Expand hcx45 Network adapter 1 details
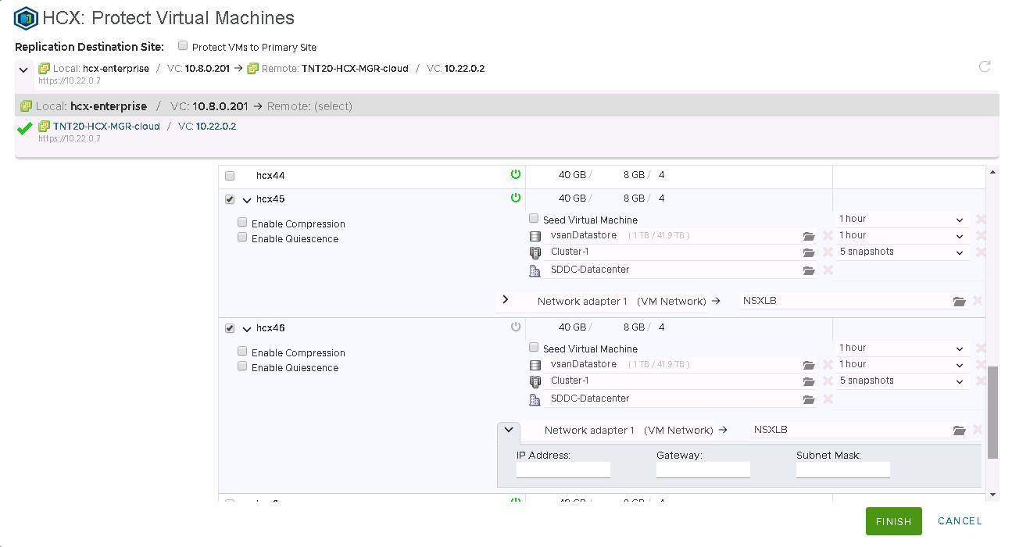 [x=506, y=300]
